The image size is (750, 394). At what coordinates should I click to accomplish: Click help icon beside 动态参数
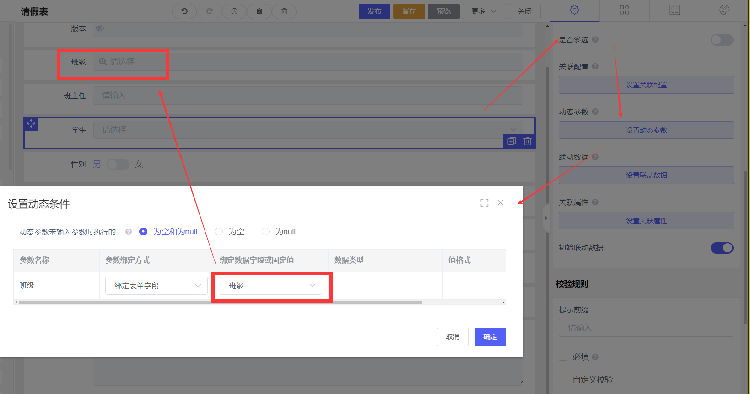(595, 112)
